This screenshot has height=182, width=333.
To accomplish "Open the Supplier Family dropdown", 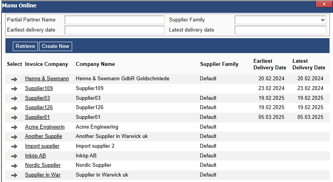I will tap(280, 20).
